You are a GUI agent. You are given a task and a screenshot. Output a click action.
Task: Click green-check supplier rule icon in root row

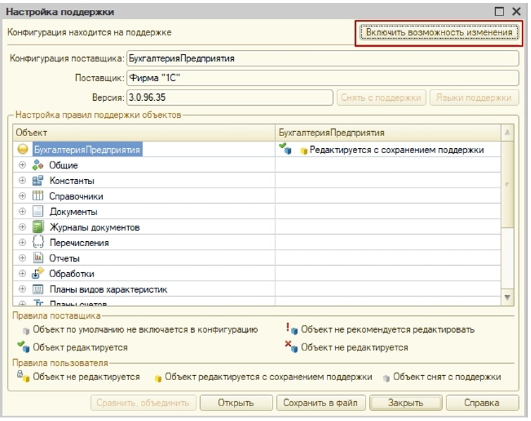pos(285,149)
